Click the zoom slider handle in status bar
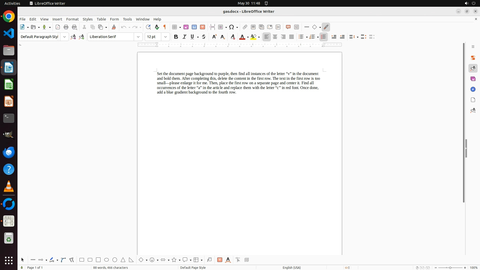Image resolution: width=480 pixels, height=270 pixels. 450,267
